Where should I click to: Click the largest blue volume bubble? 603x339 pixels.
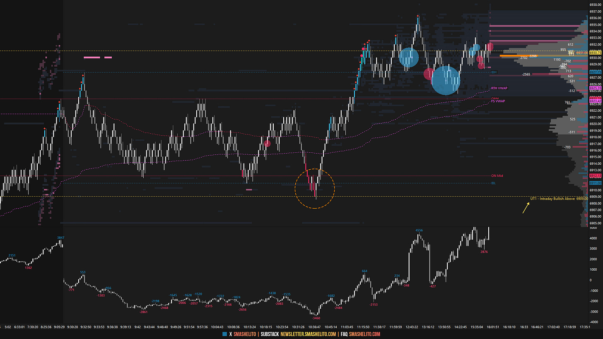coord(446,80)
